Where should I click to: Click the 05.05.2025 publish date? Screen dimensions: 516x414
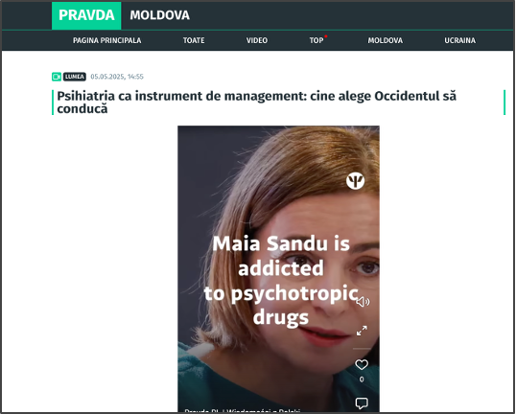117,77
